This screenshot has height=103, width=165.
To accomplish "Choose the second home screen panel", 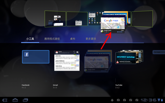I will 77,19.
